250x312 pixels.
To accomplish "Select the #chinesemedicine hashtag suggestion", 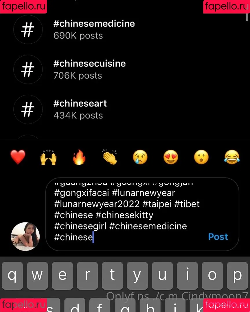I will coord(94,29).
